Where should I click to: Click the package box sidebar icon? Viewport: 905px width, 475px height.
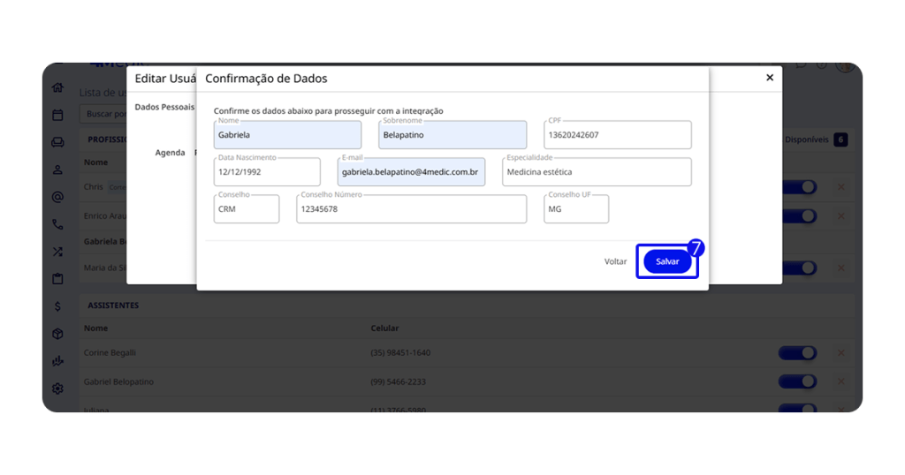coord(57,334)
